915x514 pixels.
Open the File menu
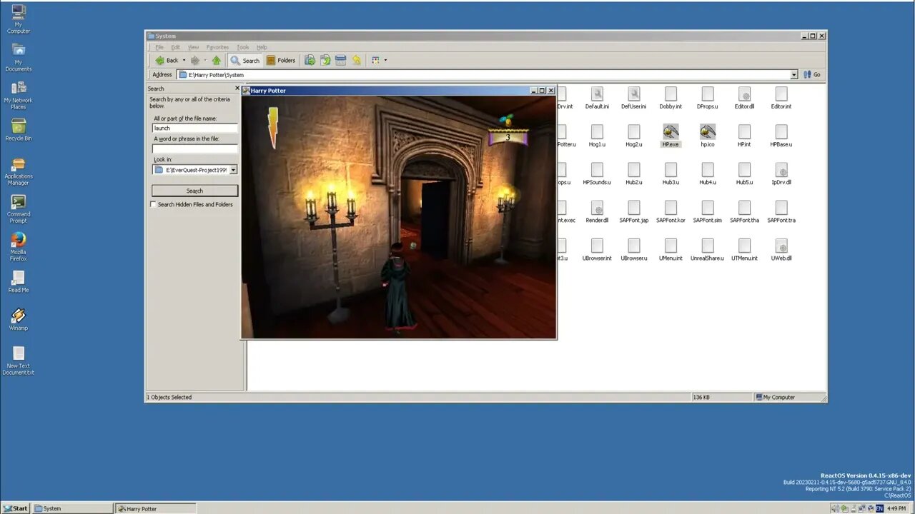tap(159, 47)
